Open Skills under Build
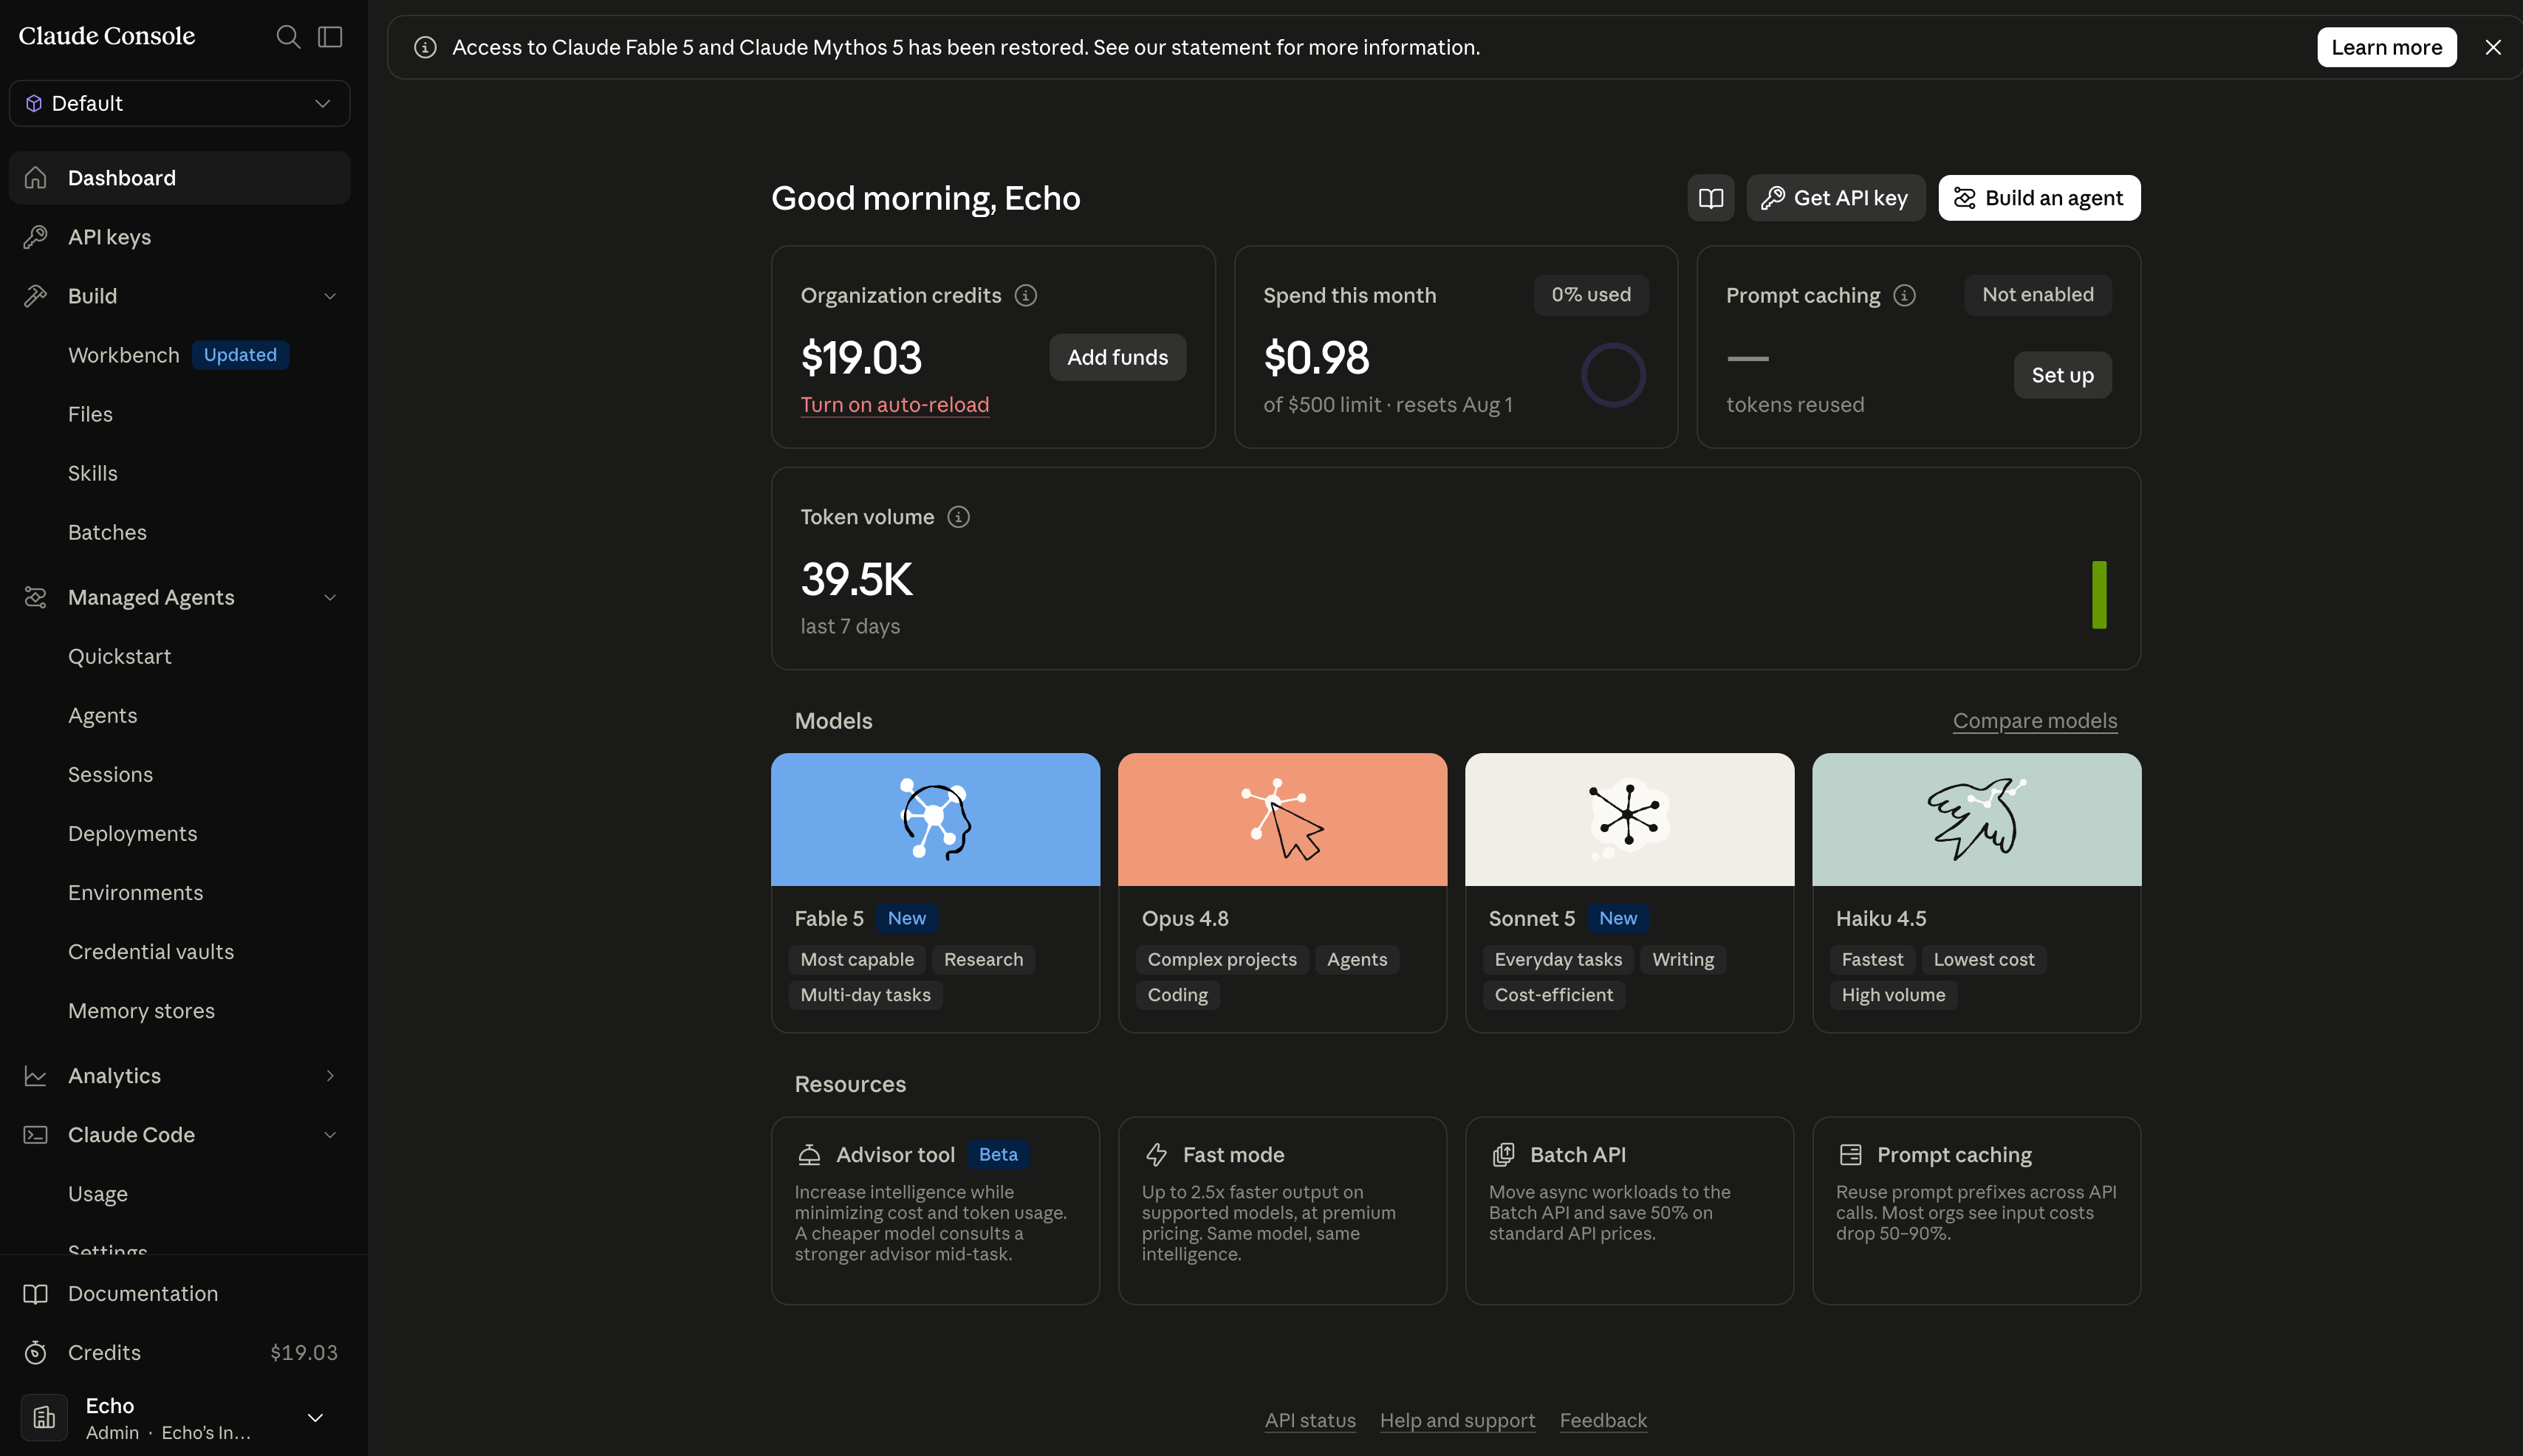 pos(93,473)
